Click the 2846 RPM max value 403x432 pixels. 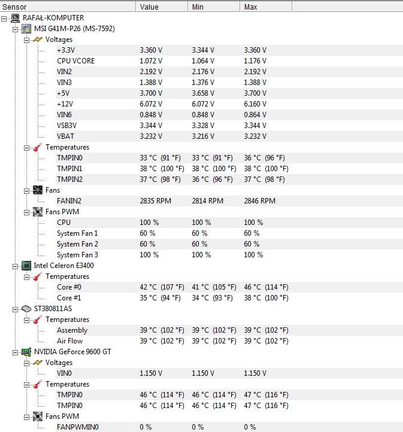click(260, 201)
